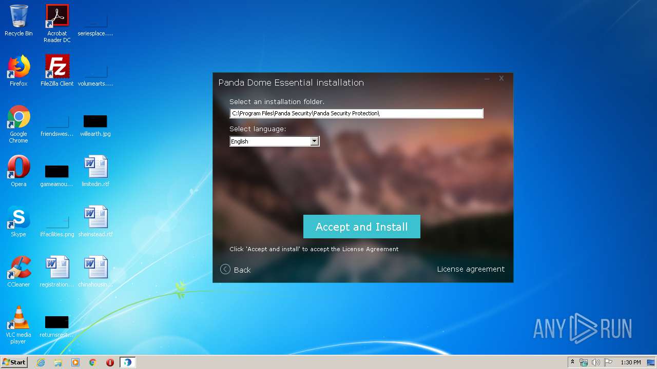Screen dimensions: 657x369
Task: Open the network tray icon
Action: pyautogui.click(x=584, y=362)
